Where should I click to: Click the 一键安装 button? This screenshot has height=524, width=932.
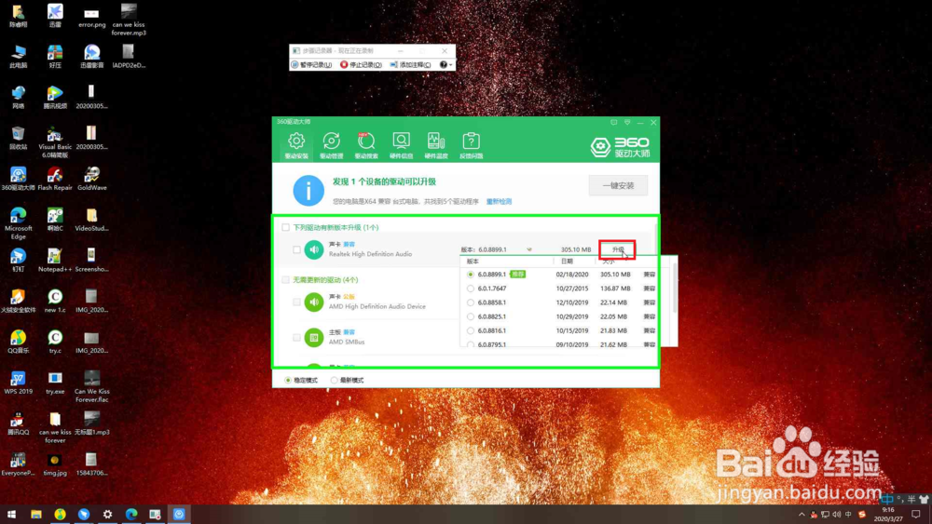[x=618, y=186]
